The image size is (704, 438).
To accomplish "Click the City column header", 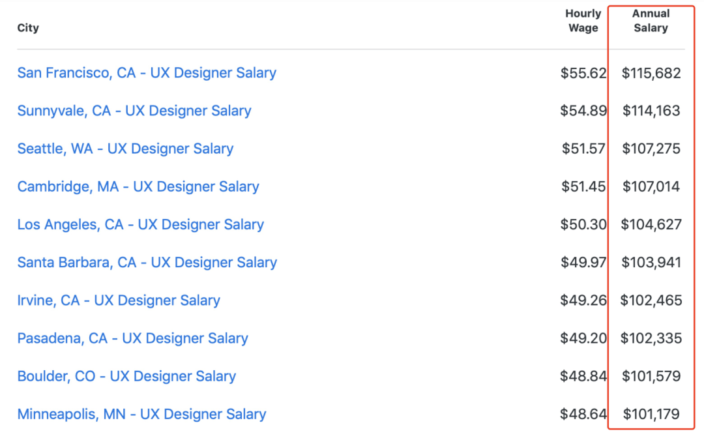I will click(28, 28).
